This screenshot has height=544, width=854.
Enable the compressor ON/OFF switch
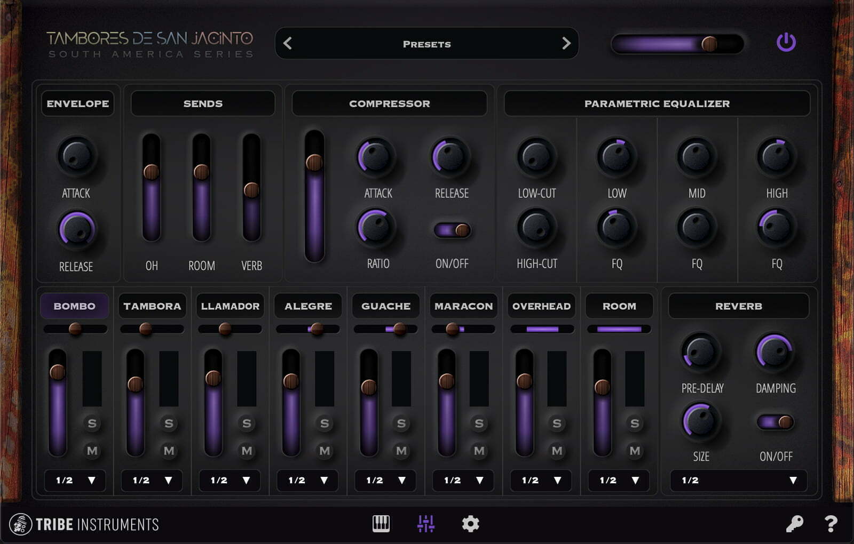(451, 231)
